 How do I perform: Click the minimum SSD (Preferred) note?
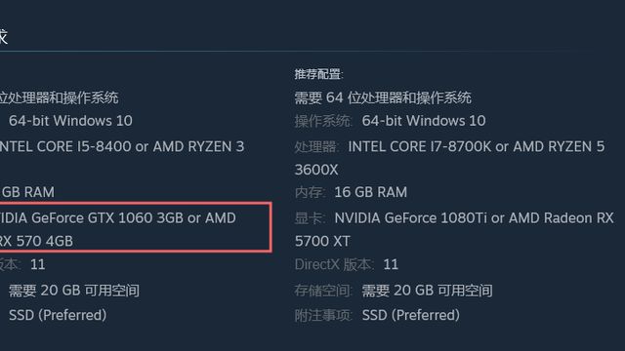point(58,315)
